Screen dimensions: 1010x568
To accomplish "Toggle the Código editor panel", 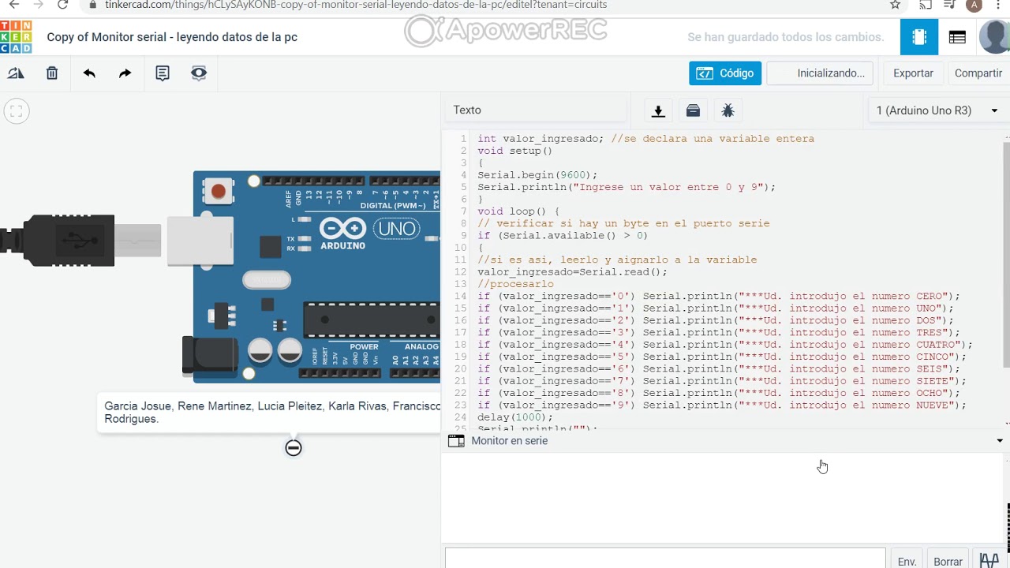I will [725, 73].
